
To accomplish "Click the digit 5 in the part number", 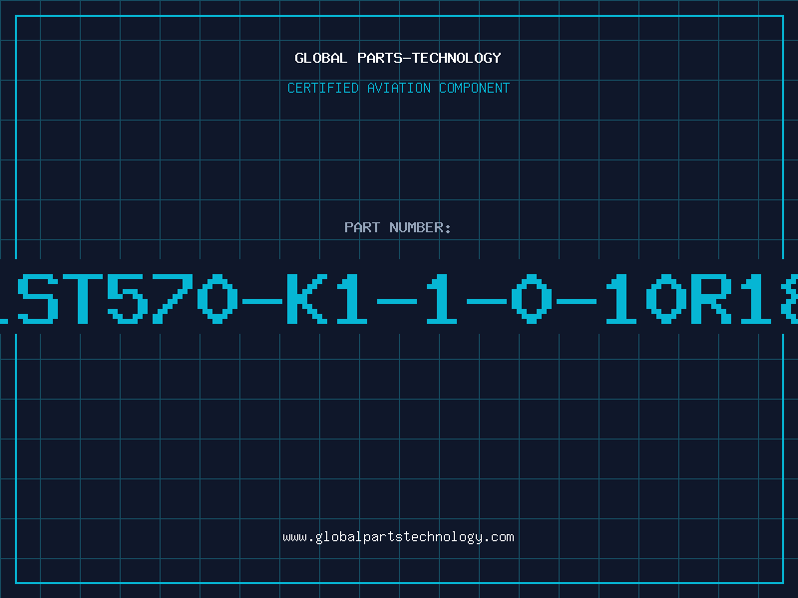I will pos(128,298).
